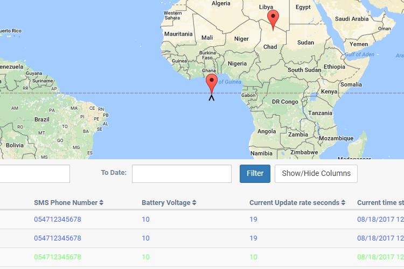Click the DR Congo label on the map
Viewport: 404px width, 269px height.
(x=285, y=102)
